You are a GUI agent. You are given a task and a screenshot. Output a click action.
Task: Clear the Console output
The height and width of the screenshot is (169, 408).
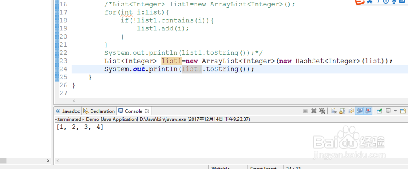[x=334, y=111]
